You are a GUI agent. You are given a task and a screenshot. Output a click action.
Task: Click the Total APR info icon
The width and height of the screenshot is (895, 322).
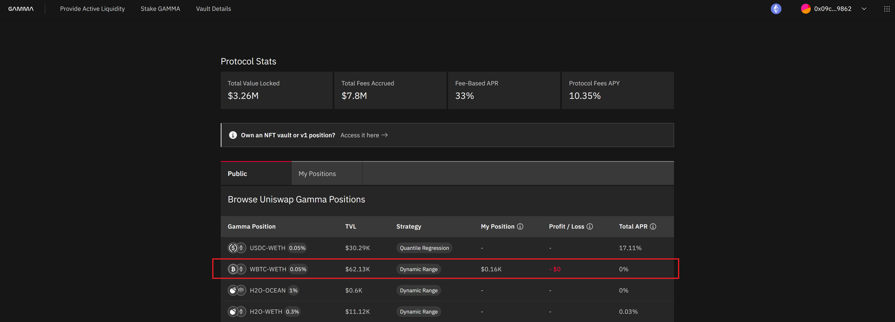tap(653, 227)
